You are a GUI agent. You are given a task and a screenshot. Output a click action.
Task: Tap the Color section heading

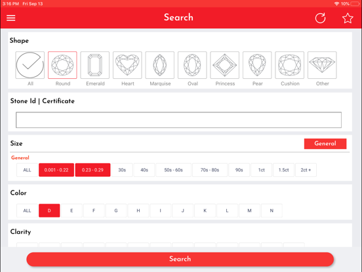coord(18,193)
